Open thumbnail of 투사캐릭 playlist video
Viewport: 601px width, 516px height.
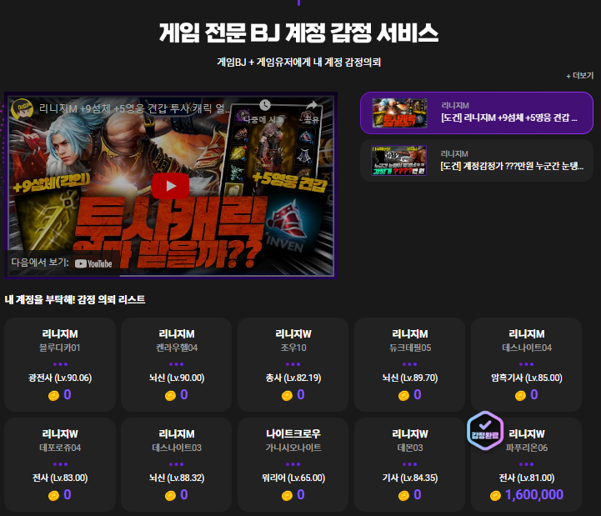399,113
